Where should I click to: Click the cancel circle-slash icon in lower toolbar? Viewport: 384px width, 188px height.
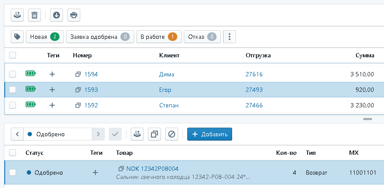pyautogui.click(x=172, y=134)
